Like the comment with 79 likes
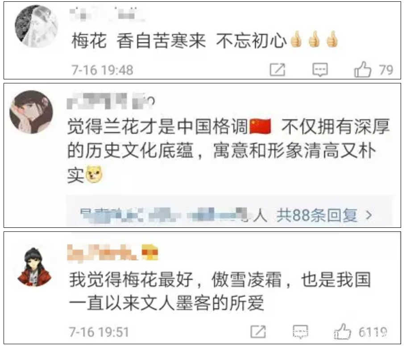This screenshot has height=346, width=406. pos(362,70)
